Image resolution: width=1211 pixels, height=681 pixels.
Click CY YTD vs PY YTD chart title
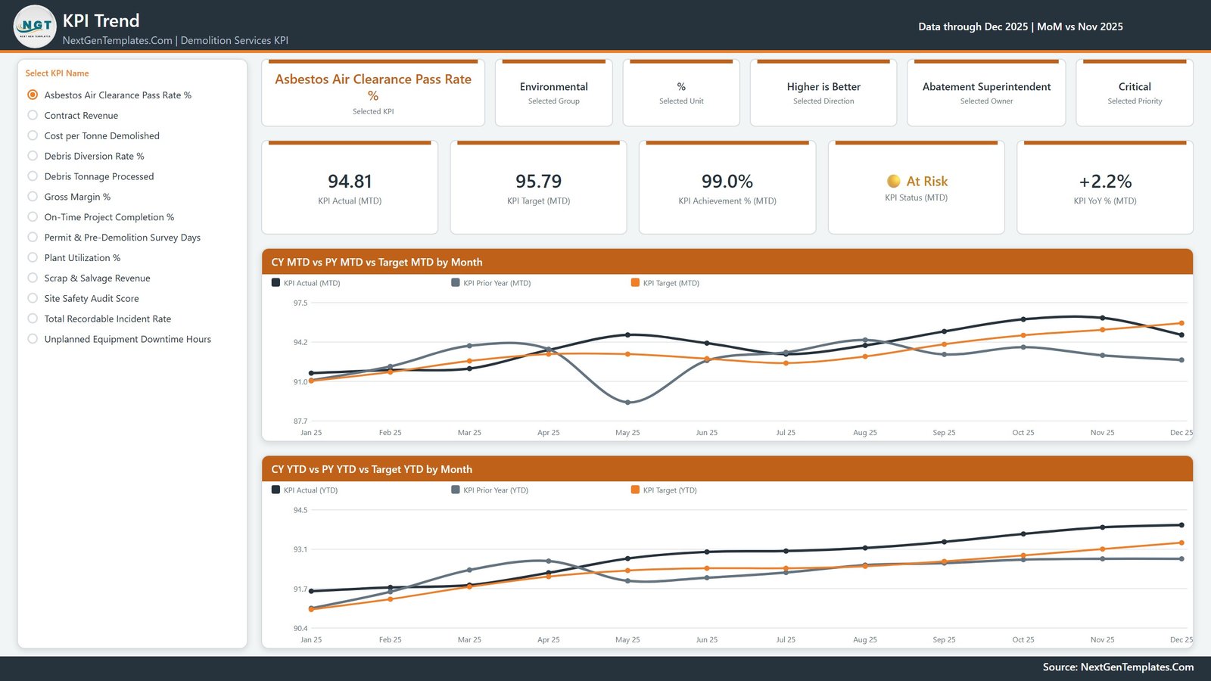(x=372, y=470)
